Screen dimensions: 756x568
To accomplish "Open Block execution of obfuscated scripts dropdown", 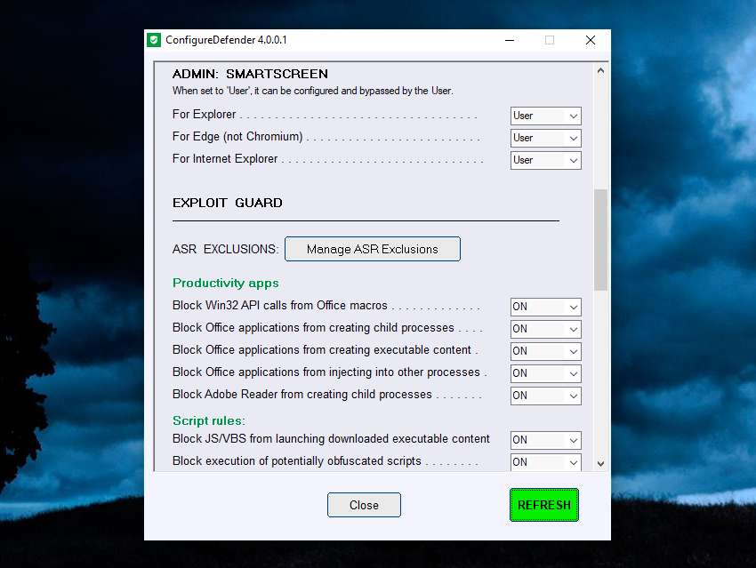I will (x=546, y=461).
